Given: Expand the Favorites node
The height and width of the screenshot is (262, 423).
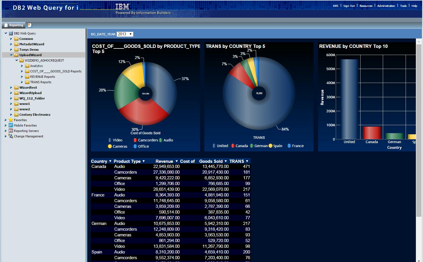Looking at the screenshot, I should click(6, 120).
